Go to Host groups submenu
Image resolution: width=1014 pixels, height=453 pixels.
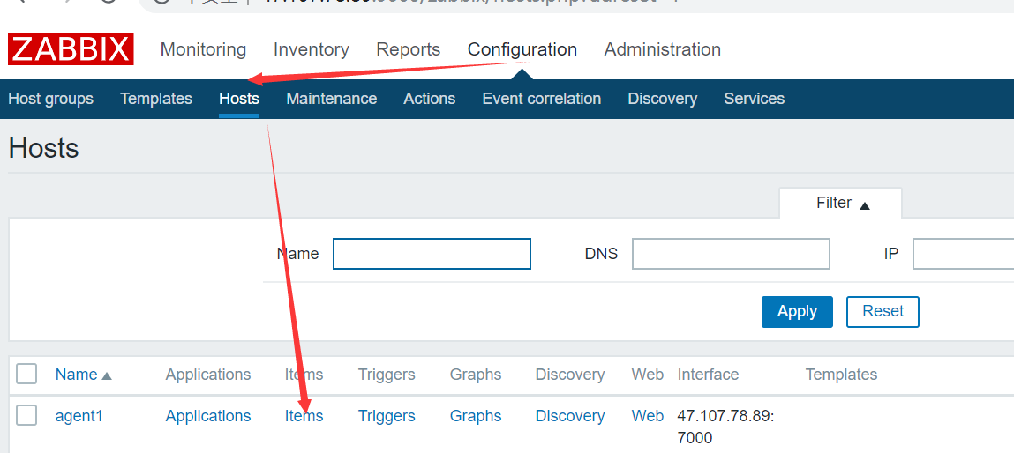pyautogui.click(x=50, y=99)
